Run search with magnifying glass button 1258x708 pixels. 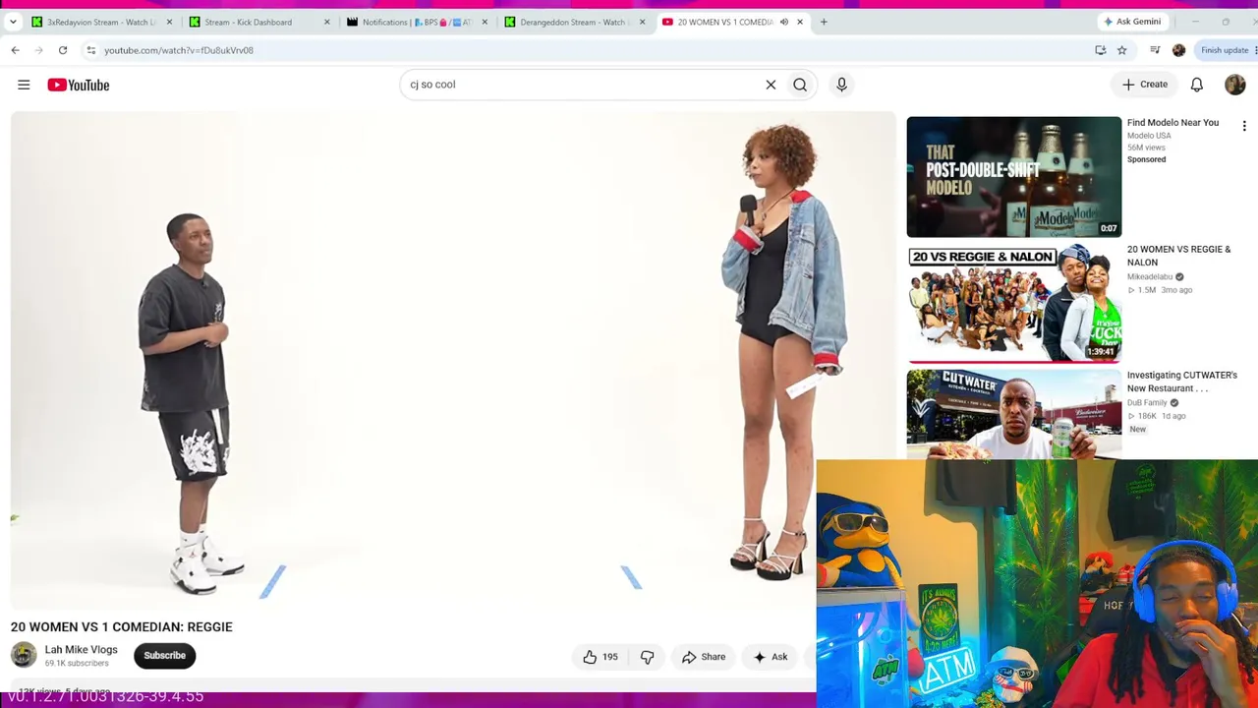point(800,85)
